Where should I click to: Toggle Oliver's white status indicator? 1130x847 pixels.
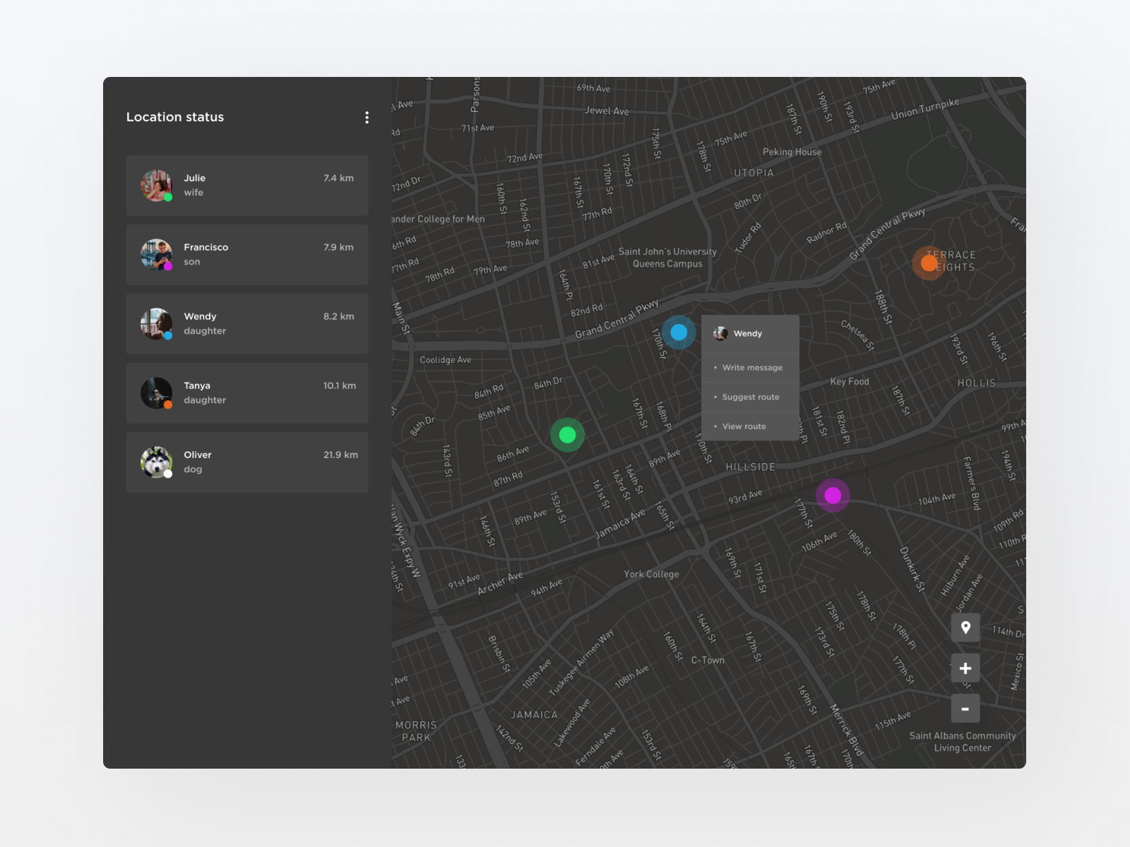pyautogui.click(x=168, y=475)
